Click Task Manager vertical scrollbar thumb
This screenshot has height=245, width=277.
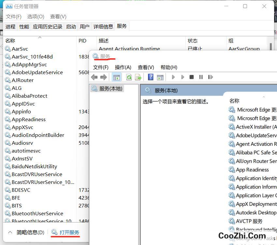point(270,46)
